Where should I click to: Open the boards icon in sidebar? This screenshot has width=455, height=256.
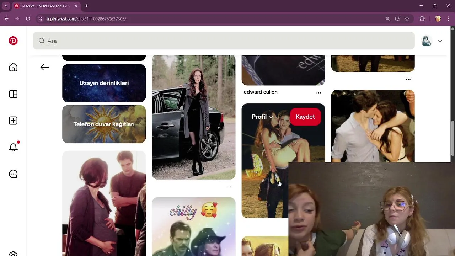coord(13,94)
